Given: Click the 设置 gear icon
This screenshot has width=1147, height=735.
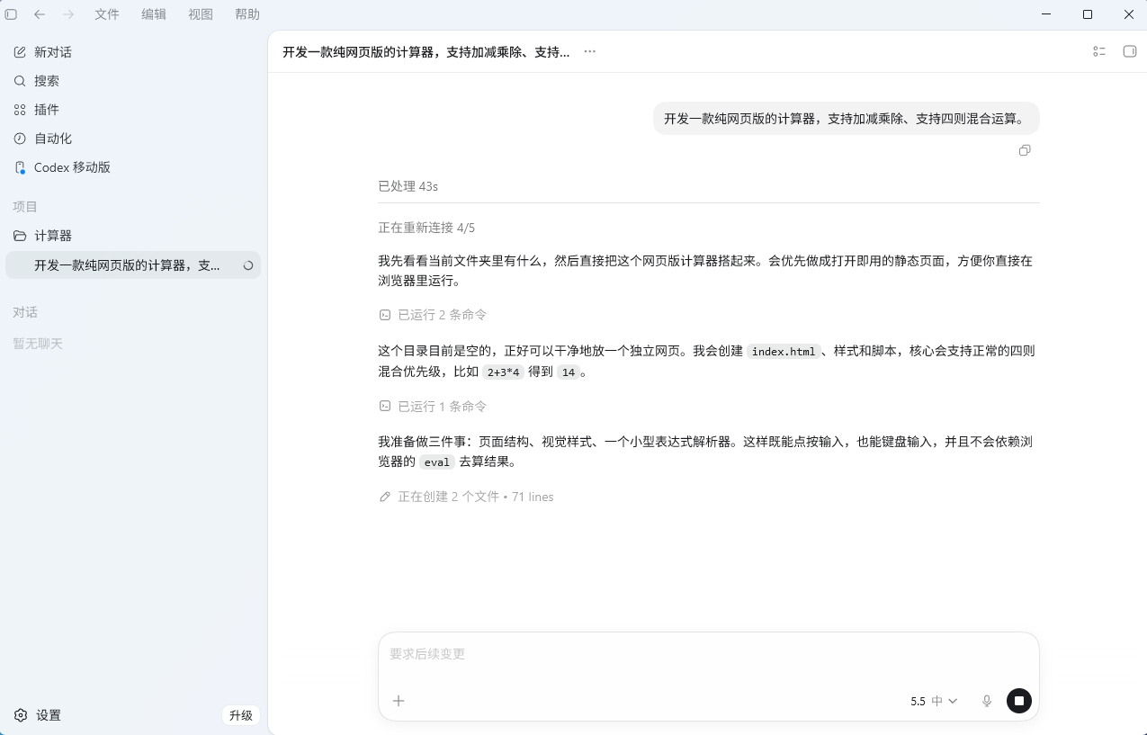Looking at the screenshot, I should [x=21, y=715].
